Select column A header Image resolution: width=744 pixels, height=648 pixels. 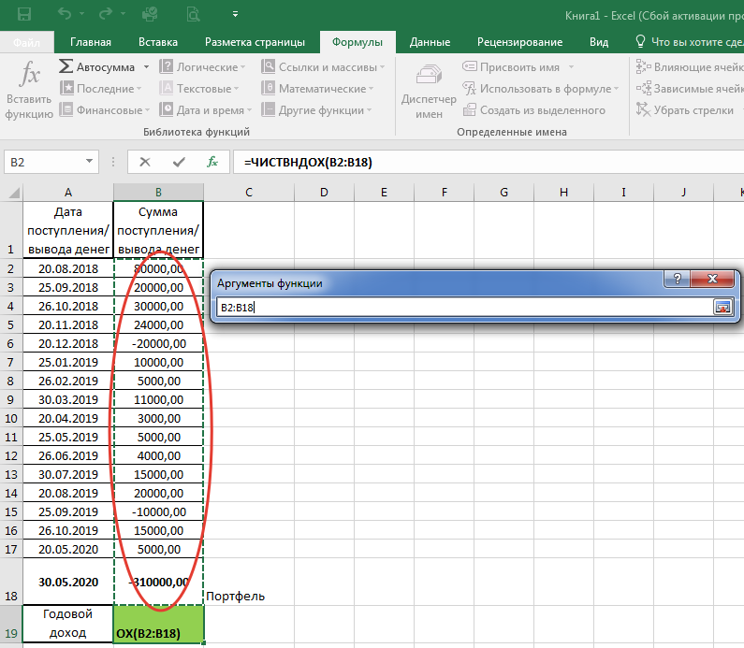pos(68,193)
